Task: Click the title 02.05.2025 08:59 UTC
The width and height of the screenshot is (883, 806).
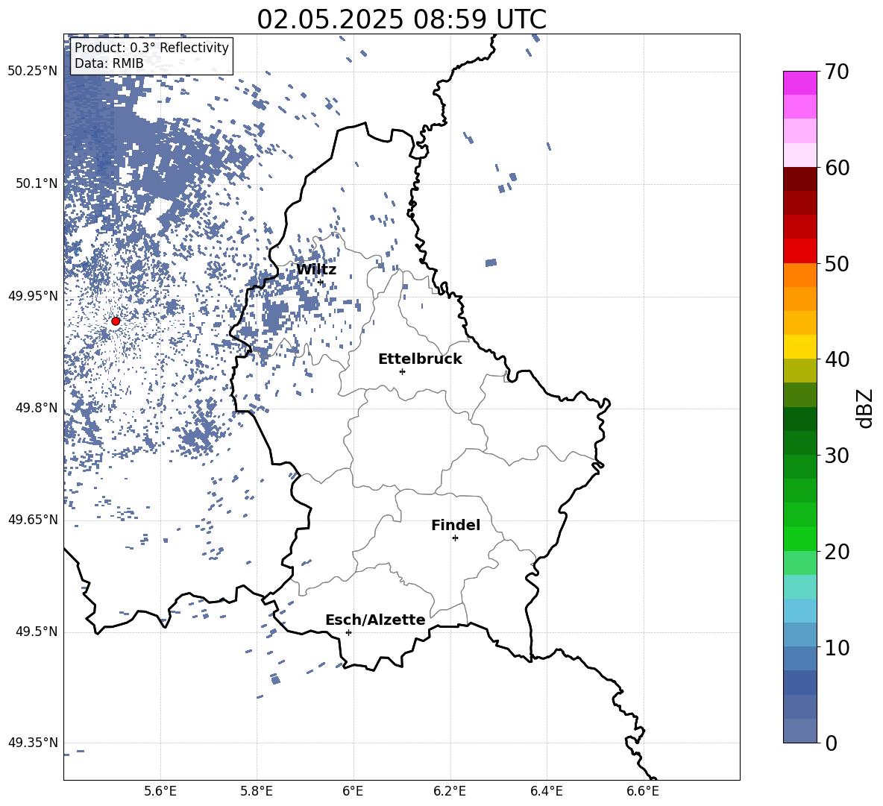Action: (401, 19)
